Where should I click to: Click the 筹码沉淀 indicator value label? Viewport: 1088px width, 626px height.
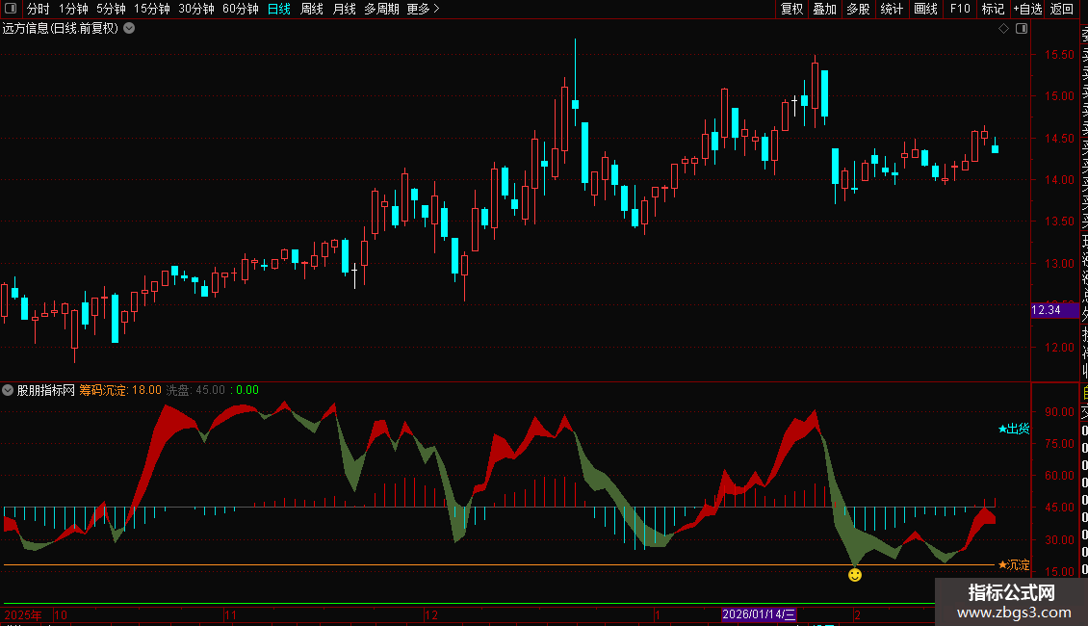point(120,390)
